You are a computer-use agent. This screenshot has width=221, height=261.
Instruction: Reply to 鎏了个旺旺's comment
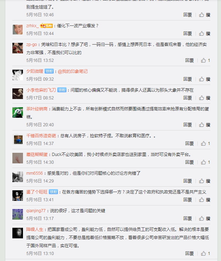(187, 199)
